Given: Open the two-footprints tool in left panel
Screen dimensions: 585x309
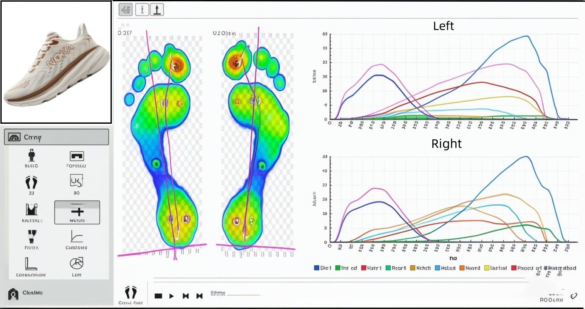Looking at the screenshot, I should pos(31,183).
